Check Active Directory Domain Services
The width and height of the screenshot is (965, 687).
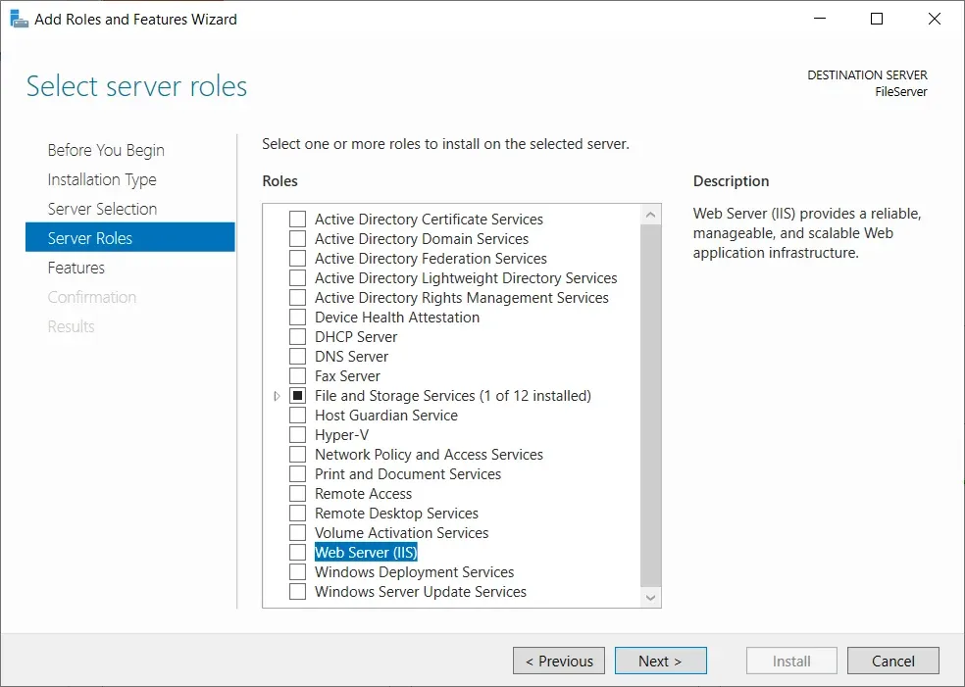coord(297,238)
